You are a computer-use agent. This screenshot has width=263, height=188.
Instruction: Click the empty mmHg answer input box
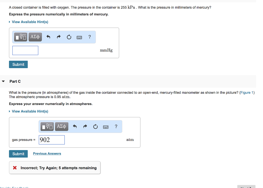pyautogui.click(x=25, y=50)
